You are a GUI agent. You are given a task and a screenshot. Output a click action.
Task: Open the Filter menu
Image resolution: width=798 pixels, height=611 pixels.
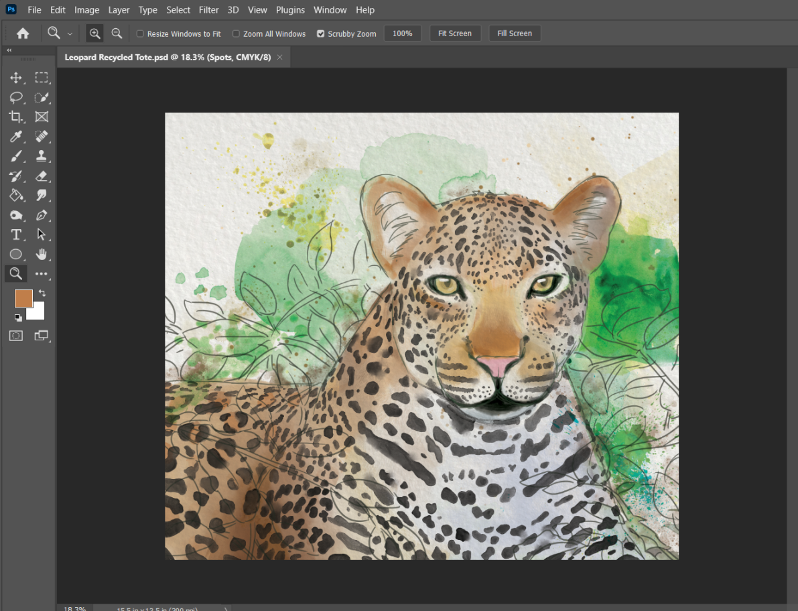tap(208, 10)
